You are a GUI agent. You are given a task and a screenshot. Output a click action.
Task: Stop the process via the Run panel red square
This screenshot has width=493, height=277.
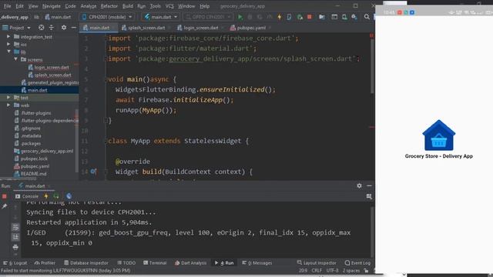(5, 196)
